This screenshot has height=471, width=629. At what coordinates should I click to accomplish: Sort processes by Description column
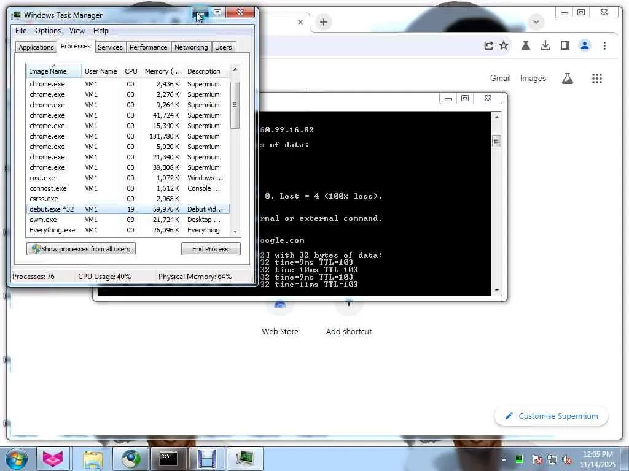click(x=206, y=71)
